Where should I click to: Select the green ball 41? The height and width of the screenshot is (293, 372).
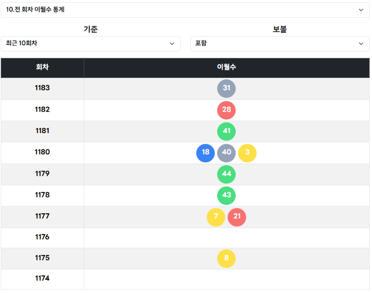[x=226, y=131]
